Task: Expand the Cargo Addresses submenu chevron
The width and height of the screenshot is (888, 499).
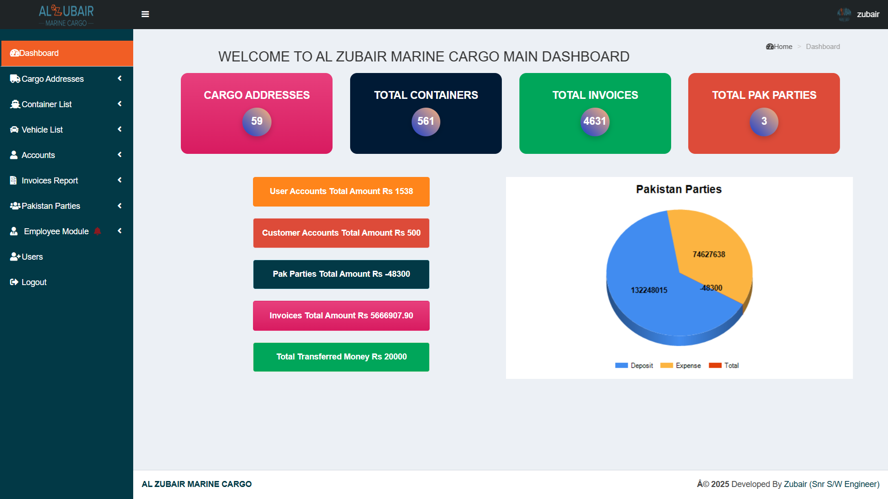Action: [x=119, y=79]
